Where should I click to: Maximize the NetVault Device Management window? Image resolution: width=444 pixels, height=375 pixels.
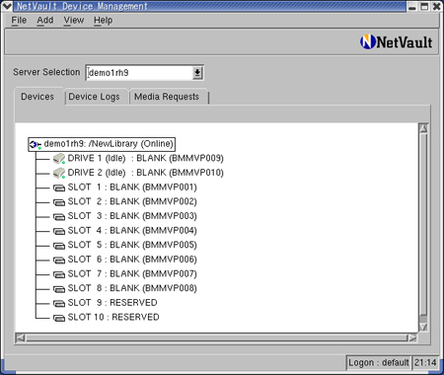(x=424, y=6)
